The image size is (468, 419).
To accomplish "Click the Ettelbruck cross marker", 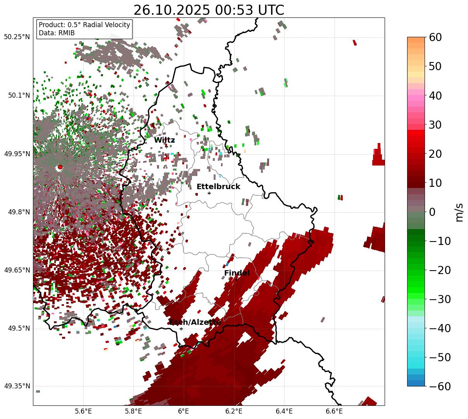I will (209, 193).
